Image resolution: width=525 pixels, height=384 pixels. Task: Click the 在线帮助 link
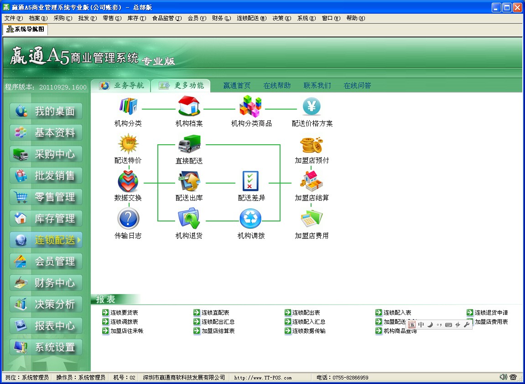(x=277, y=85)
